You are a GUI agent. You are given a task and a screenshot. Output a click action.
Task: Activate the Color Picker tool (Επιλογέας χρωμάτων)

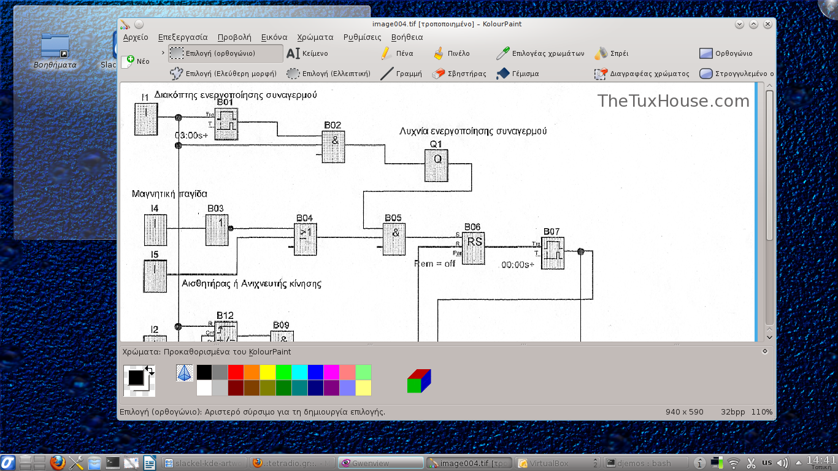[x=540, y=53]
